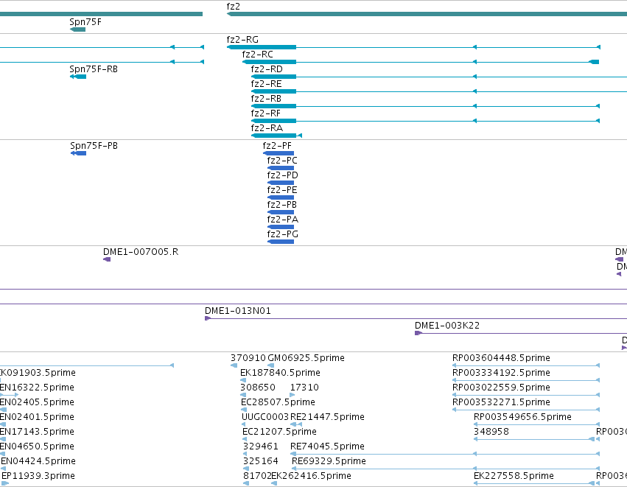Select the fz2-PG protein
The image size is (627, 487).
(281, 242)
